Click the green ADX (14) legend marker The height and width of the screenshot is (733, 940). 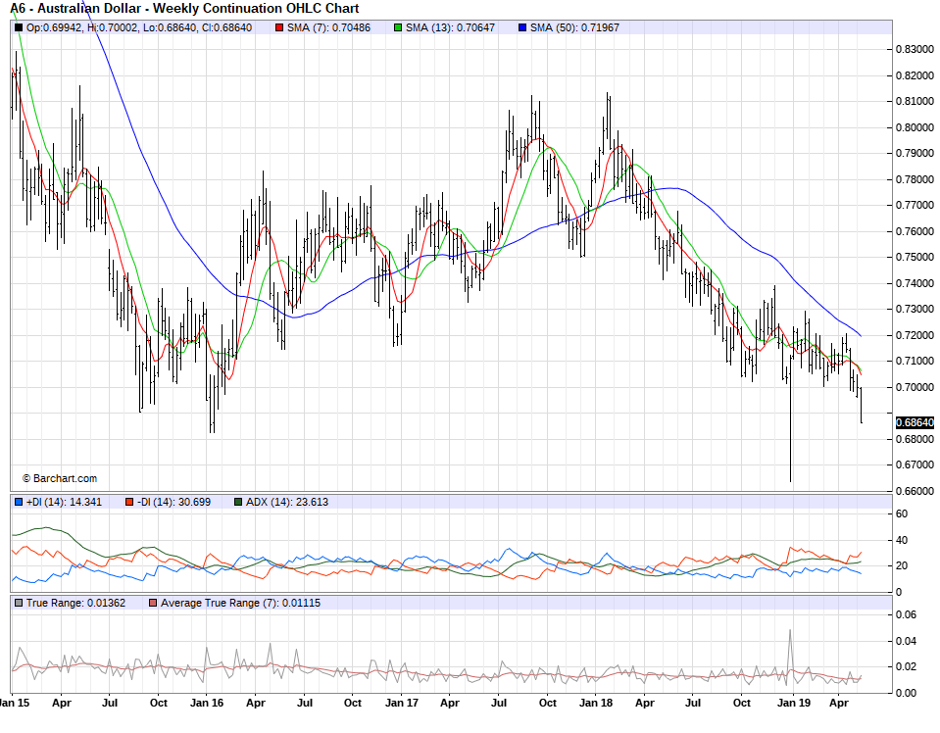point(238,502)
